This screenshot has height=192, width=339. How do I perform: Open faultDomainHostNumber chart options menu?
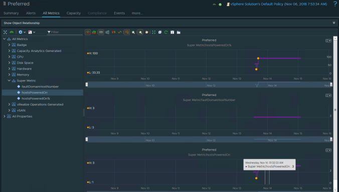point(328,95)
